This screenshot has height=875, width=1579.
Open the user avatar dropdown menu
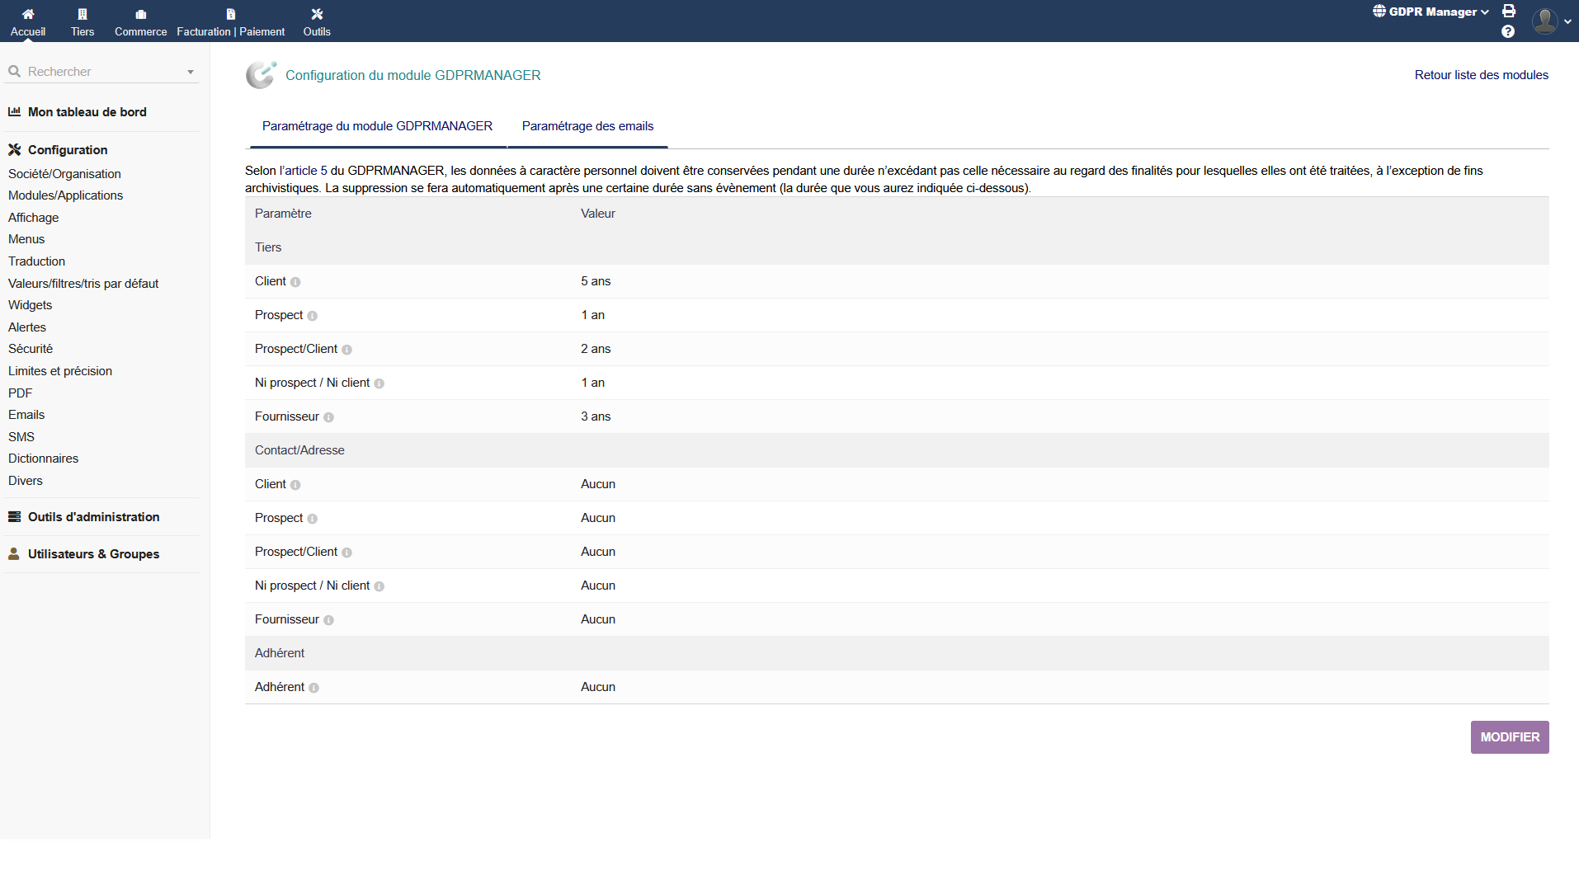click(1549, 21)
